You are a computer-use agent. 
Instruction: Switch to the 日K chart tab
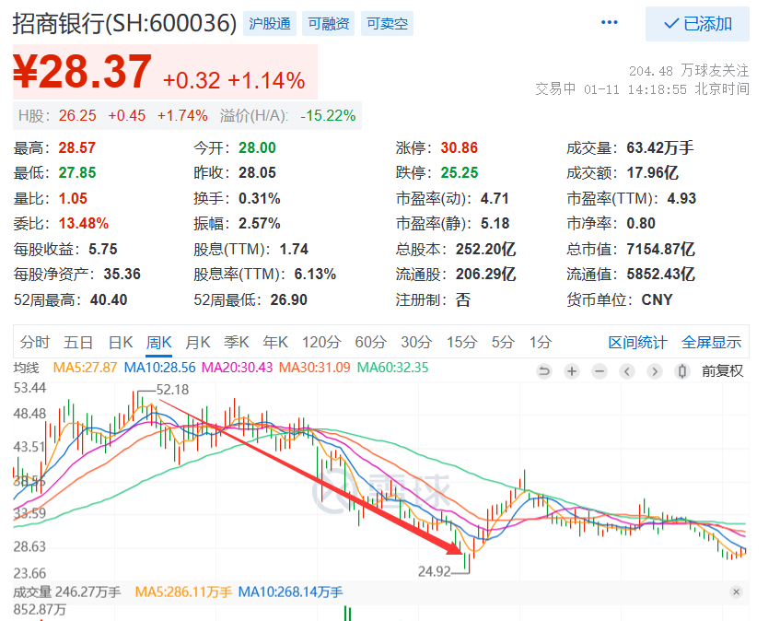click(121, 343)
